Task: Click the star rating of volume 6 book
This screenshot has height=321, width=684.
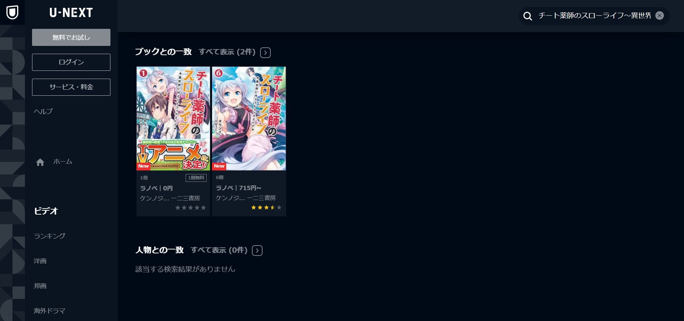Action: pyautogui.click(x=266, y=207)
